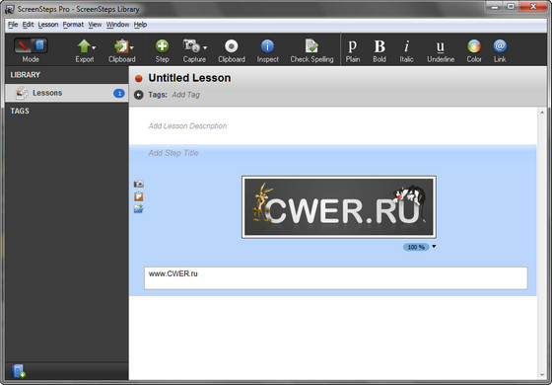Image resolution: width=552 pixels, height=385 pixels.
Task: Toggle Bold text formatting
Action: click(379, 46)
